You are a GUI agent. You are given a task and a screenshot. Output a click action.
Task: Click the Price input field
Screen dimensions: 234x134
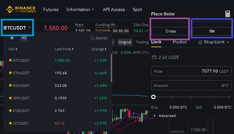pos(191,71)
